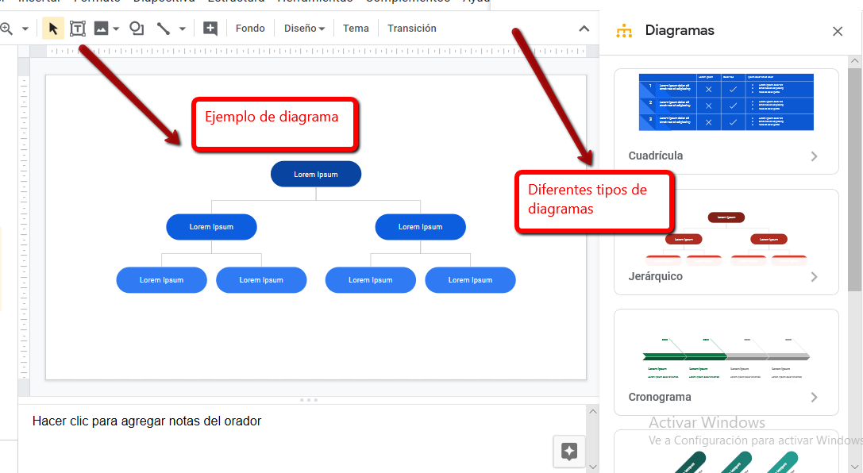Screen dimensions: 863x473
Task: Select the line tool
Action: click(x=164, y=29)
